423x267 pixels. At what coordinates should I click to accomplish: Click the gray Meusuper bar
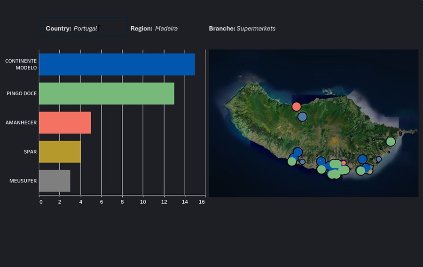coord(55,181)
